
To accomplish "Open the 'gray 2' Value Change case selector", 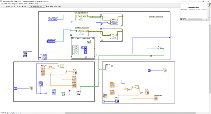I will [83, 38].
